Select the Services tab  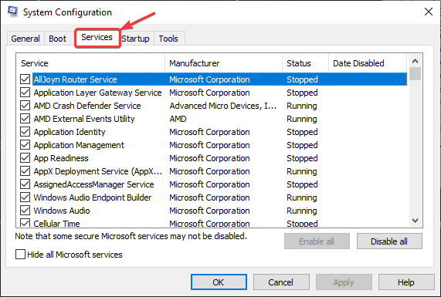pyautogui.click(x=97, y=37)
